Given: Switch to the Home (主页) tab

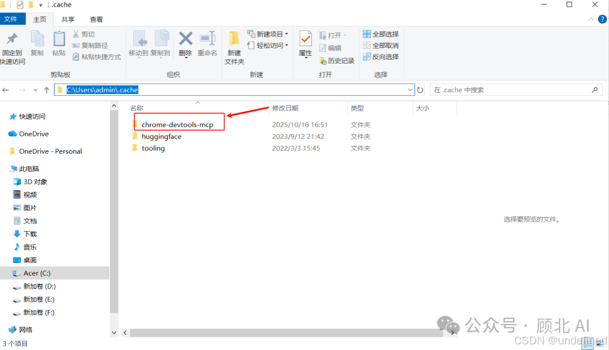Looking at the screenshot, I should [x=39, y=19].
